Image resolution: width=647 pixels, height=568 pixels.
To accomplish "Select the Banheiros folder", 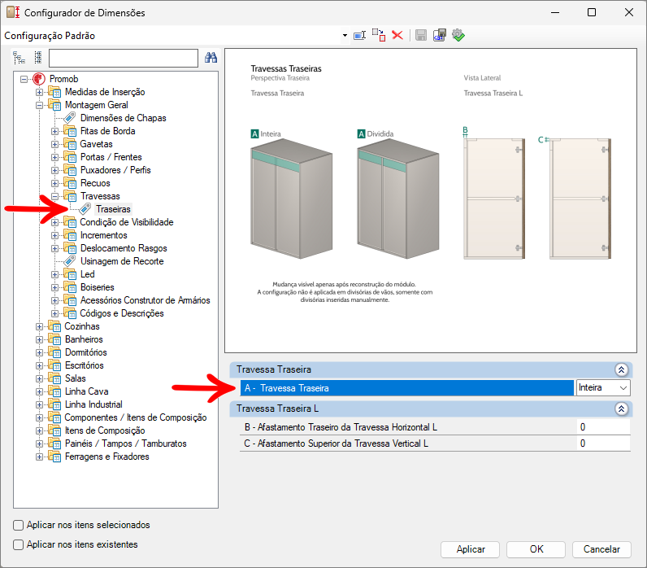I will tap(84, 339).
